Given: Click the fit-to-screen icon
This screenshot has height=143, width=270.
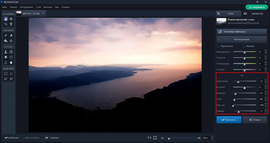Looking at the screenshot, I should (x=155, y=138).
